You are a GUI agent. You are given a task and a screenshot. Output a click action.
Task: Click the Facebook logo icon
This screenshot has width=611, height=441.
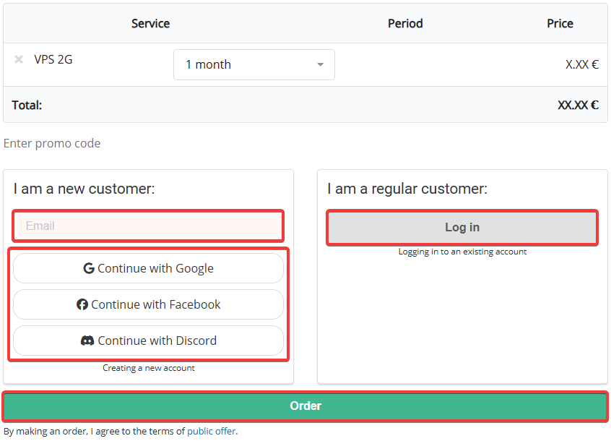click(x=82, y=304)
